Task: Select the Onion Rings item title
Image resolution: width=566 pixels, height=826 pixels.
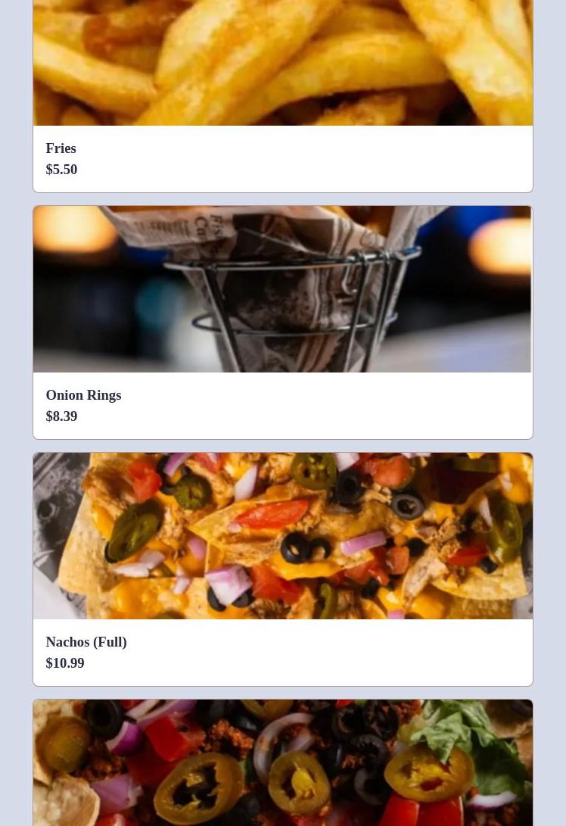Action: pyautogui.click(x=84, y=395)
